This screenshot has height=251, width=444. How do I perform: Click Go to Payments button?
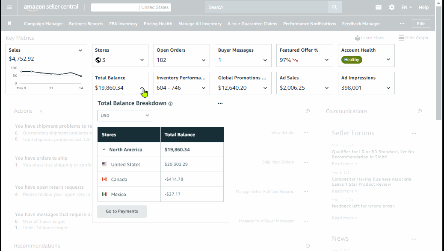[x=122, y=211]
